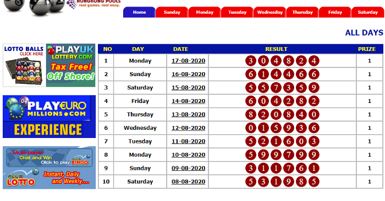Viewport: 385px width, 201px height.
Task: Click ball 7 in 09-08-2020 result
Action: pyautogui.click(x=289, y=168)
